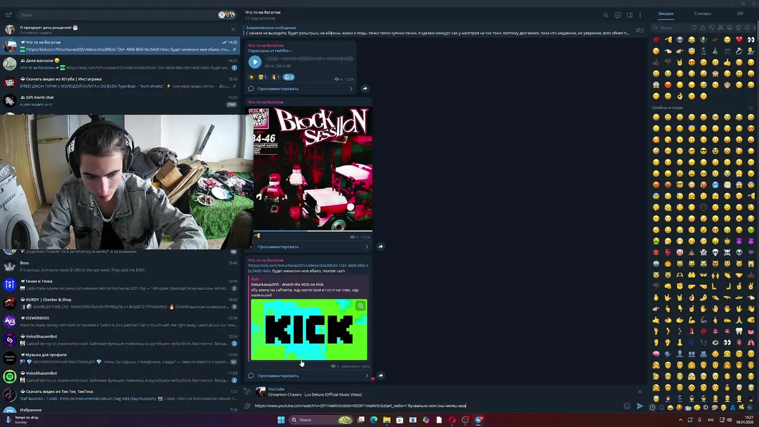Open the 'Тачки и Точка' channel
759x427 pixels.
tap(120, 285)
